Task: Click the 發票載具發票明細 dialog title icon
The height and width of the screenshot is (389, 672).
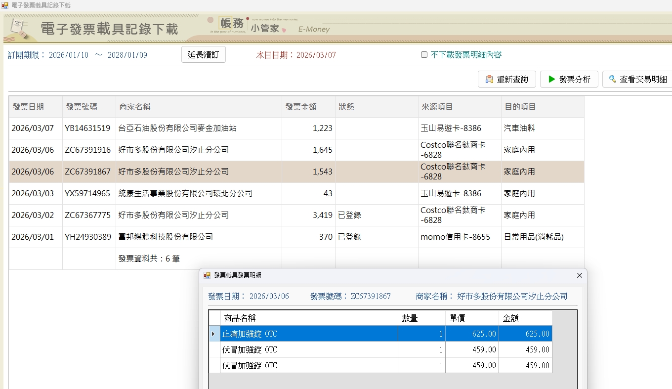Action: (207, 275)
